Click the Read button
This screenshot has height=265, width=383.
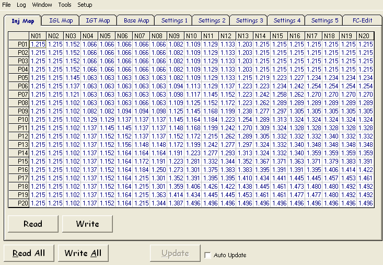tap(33, 224)
